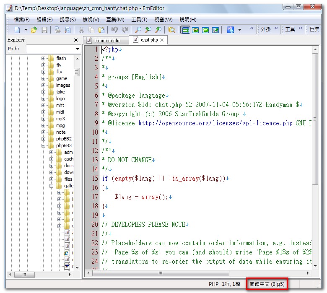Select the docs folder under phpBB3

click(x=69, y=166)
